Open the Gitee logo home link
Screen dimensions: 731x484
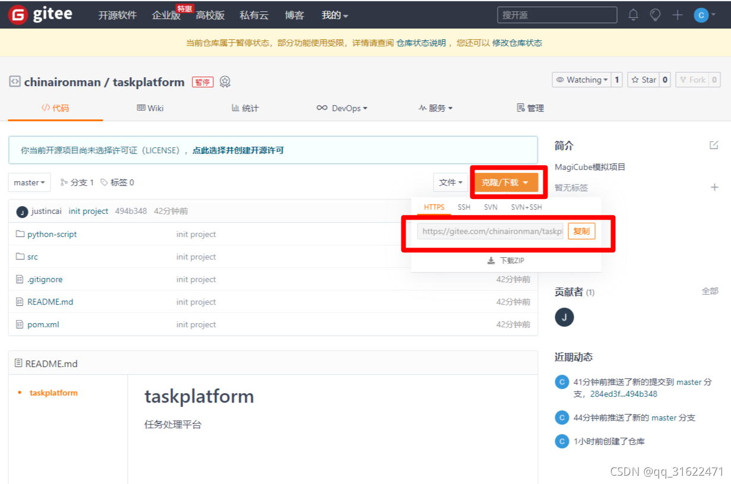click(x=40, y=15)
